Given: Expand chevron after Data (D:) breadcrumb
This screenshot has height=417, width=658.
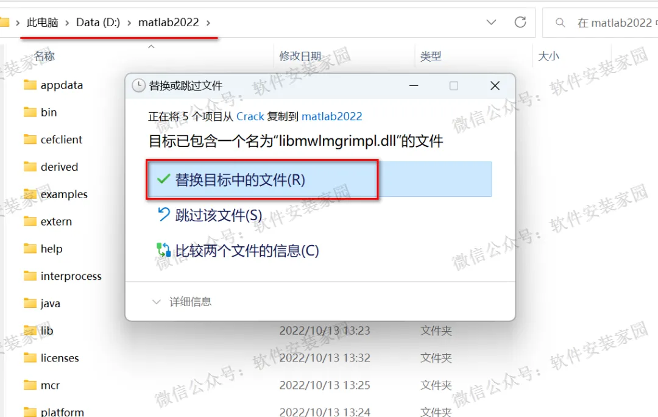Looking at the screenshot, I should tap(129, 23).
